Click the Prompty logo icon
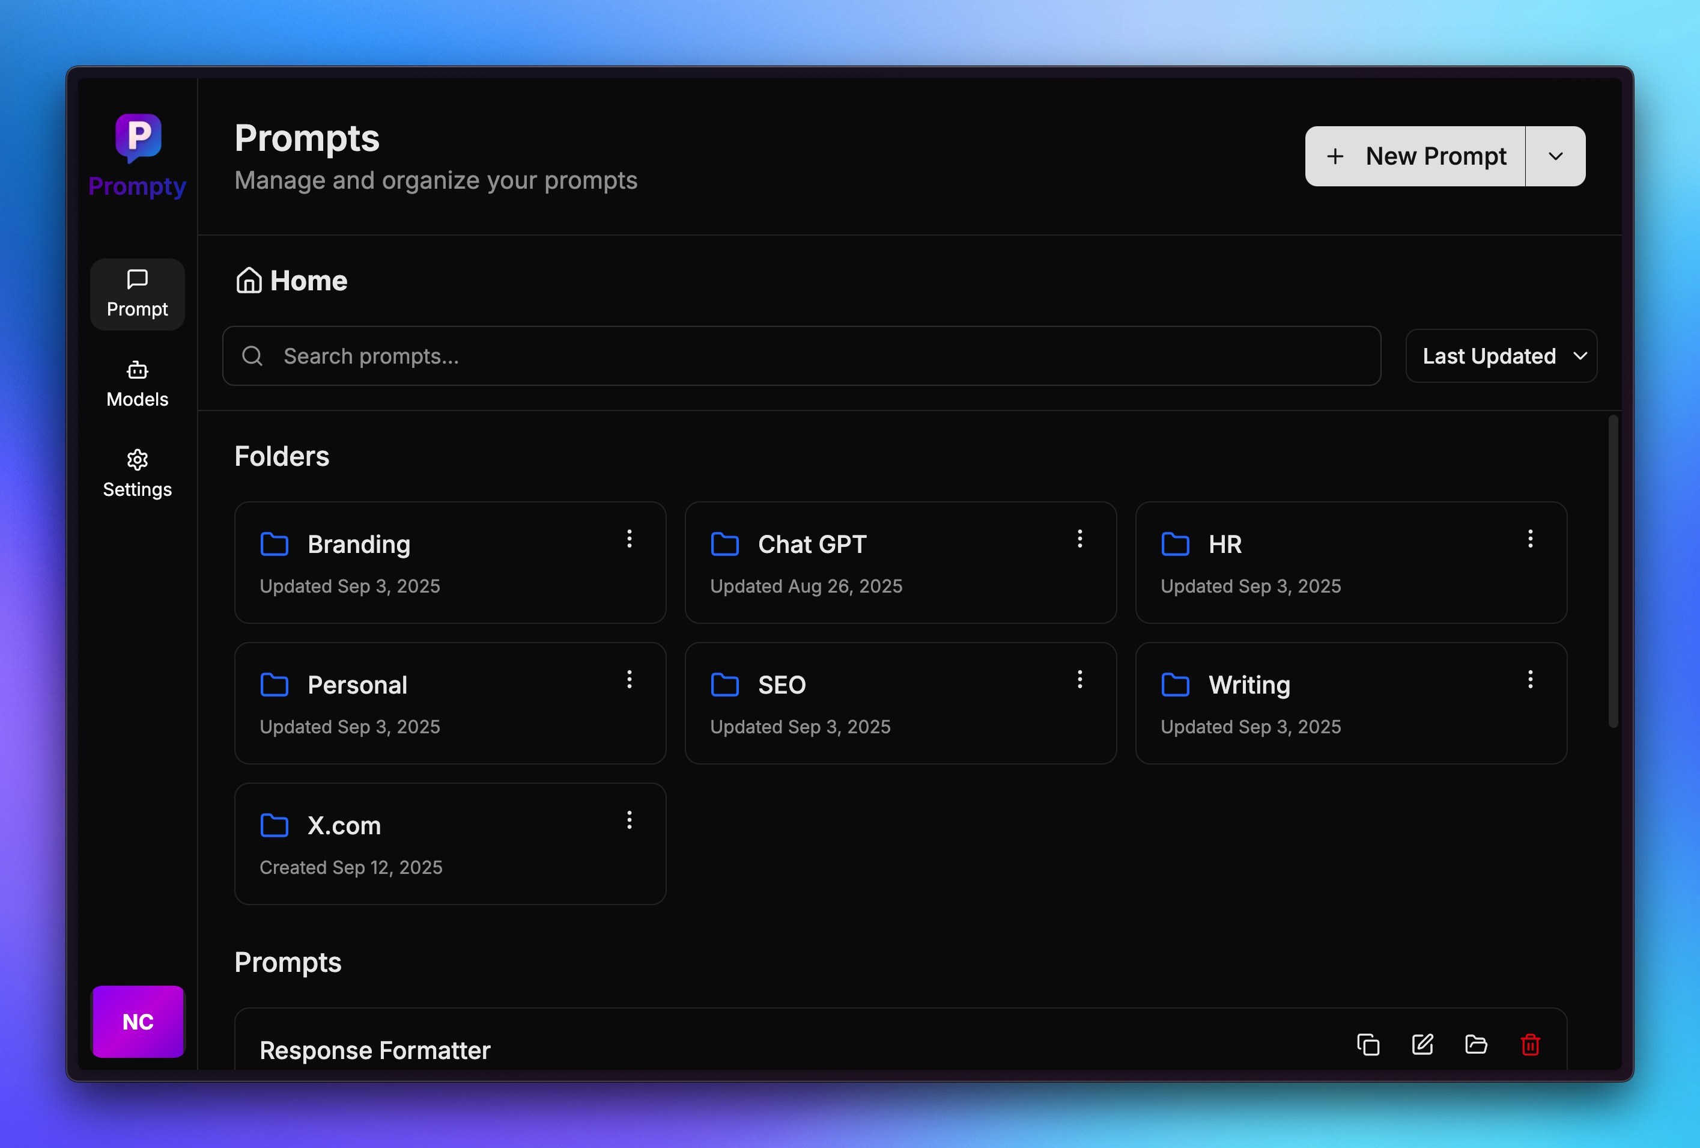 (138, 137)
